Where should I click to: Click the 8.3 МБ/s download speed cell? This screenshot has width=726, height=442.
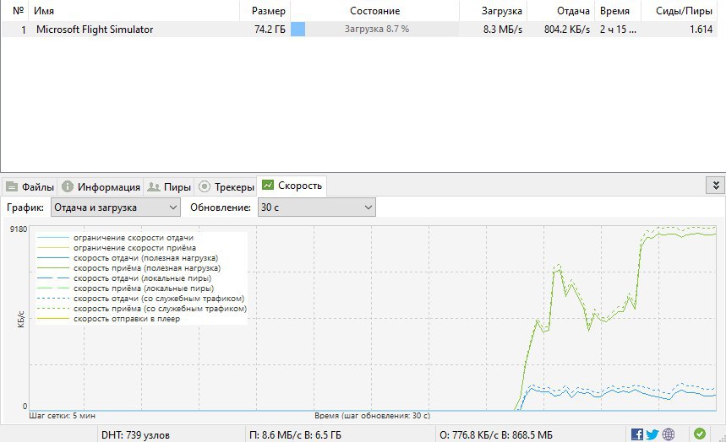pyautogui.click(x=503, y=30)
